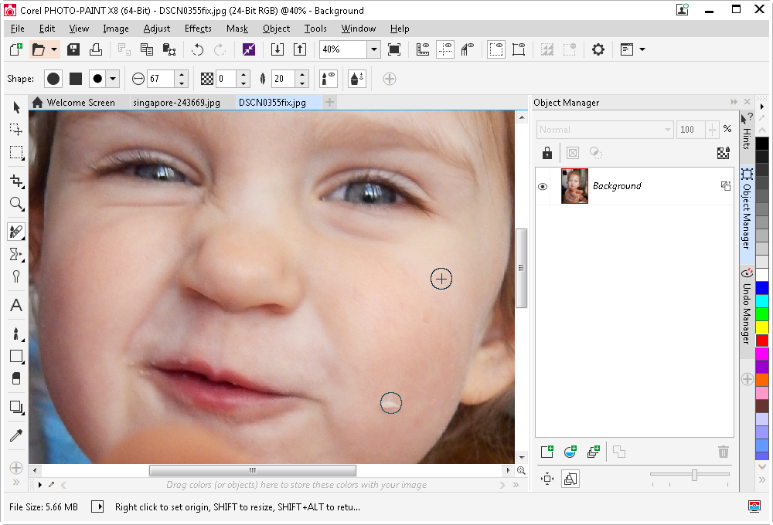Select the Text tool

click(15, 306)
